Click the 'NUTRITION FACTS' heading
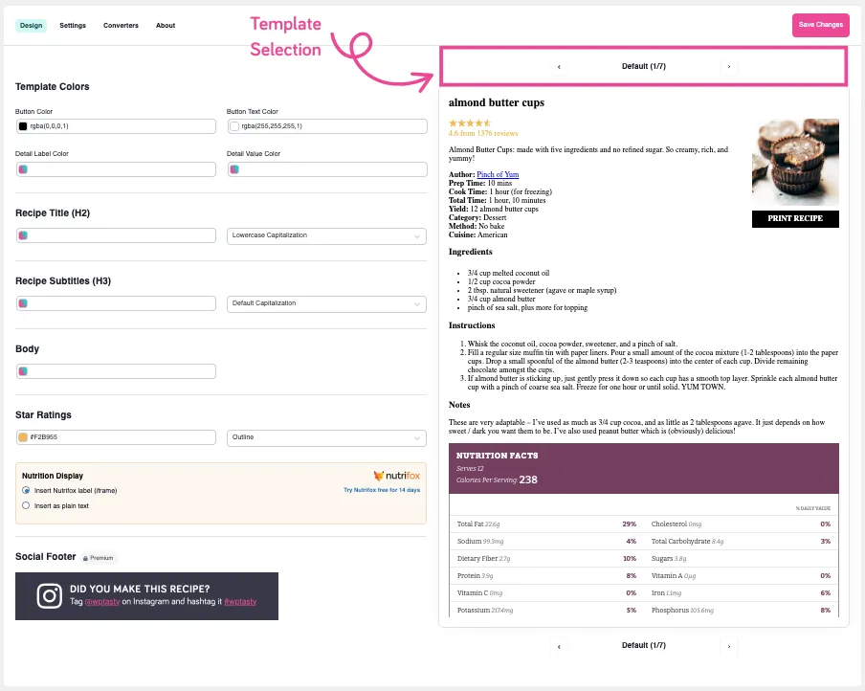This screenshot has height=691, width=865. 497,456
